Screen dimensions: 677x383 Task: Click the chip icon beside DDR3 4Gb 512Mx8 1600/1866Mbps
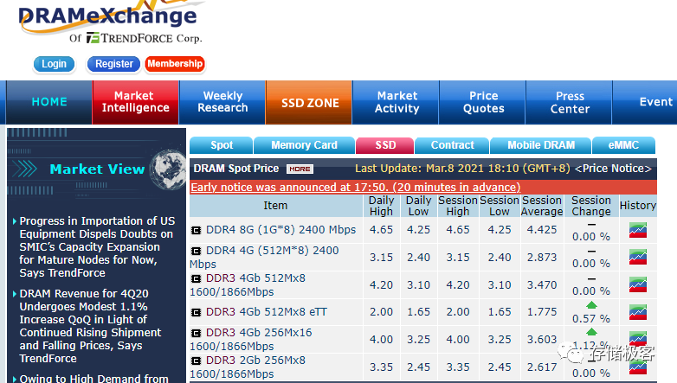(196, 278)
